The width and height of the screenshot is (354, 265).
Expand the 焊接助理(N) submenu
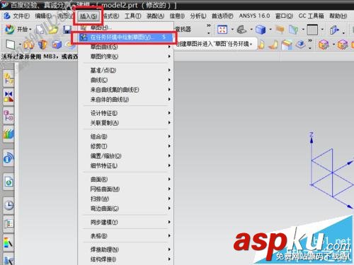(x=125, y=249)
